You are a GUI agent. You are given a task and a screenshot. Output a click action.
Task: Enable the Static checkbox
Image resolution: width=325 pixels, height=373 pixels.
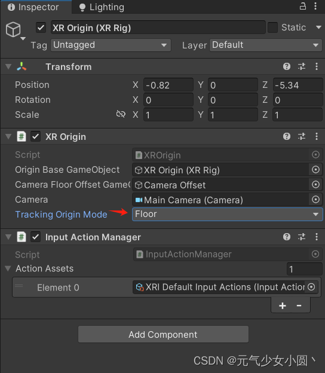pos(272,27)
